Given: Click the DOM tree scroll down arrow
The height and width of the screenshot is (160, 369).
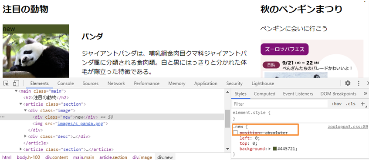Looking at the screenshot, I should (x=227, y=149).
